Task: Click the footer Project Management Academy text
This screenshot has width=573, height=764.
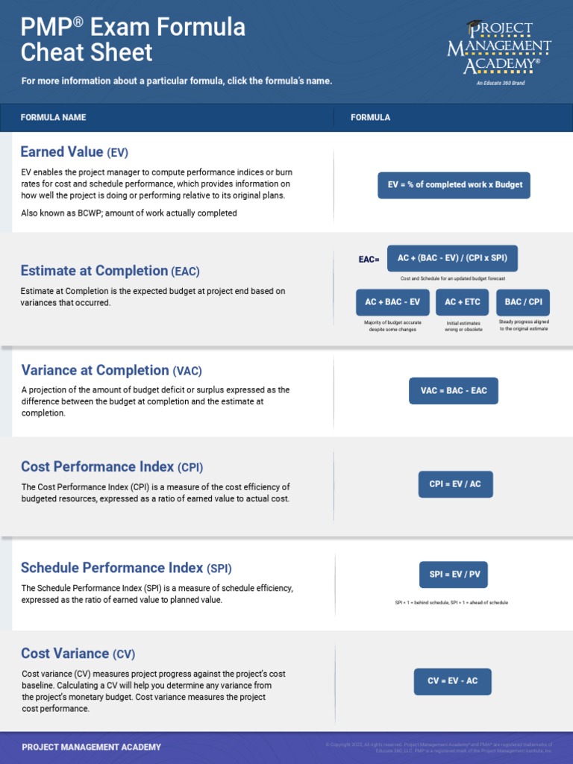Action: point(91,747)
